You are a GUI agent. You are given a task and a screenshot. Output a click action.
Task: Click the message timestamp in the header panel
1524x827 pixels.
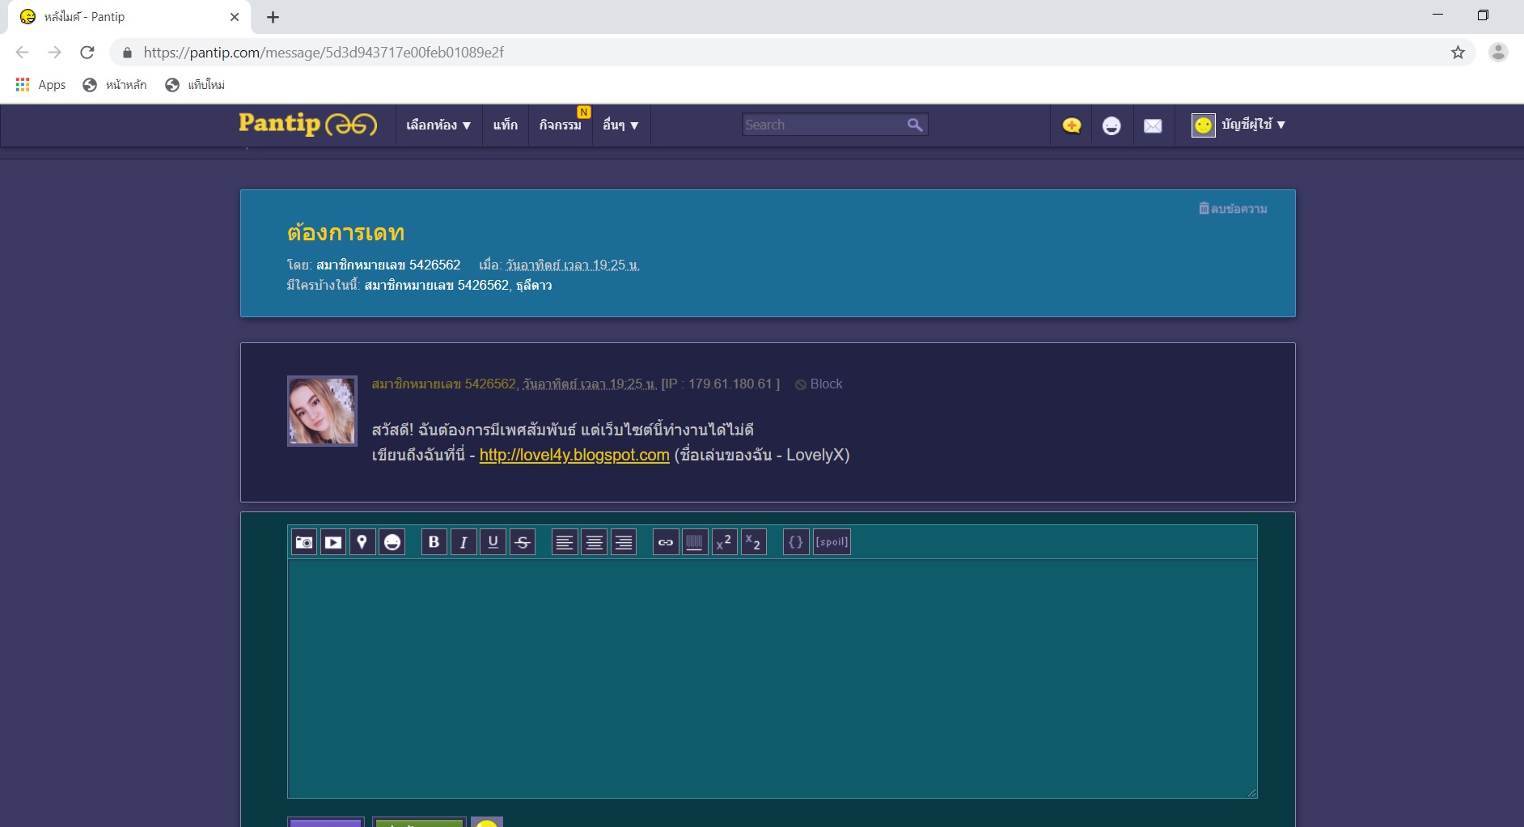coord(573,265)
